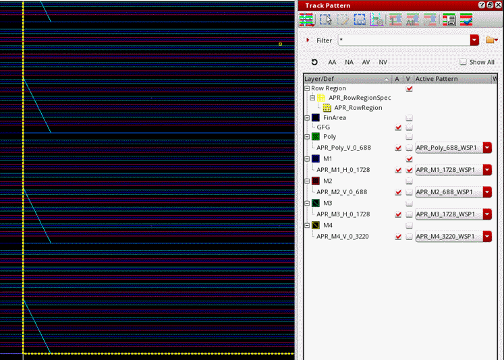Open the folder icon next to Filter

tap(491, 40)
